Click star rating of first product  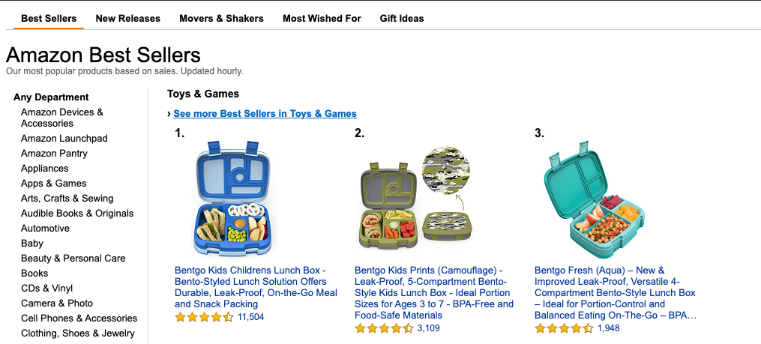pos(204,317)
